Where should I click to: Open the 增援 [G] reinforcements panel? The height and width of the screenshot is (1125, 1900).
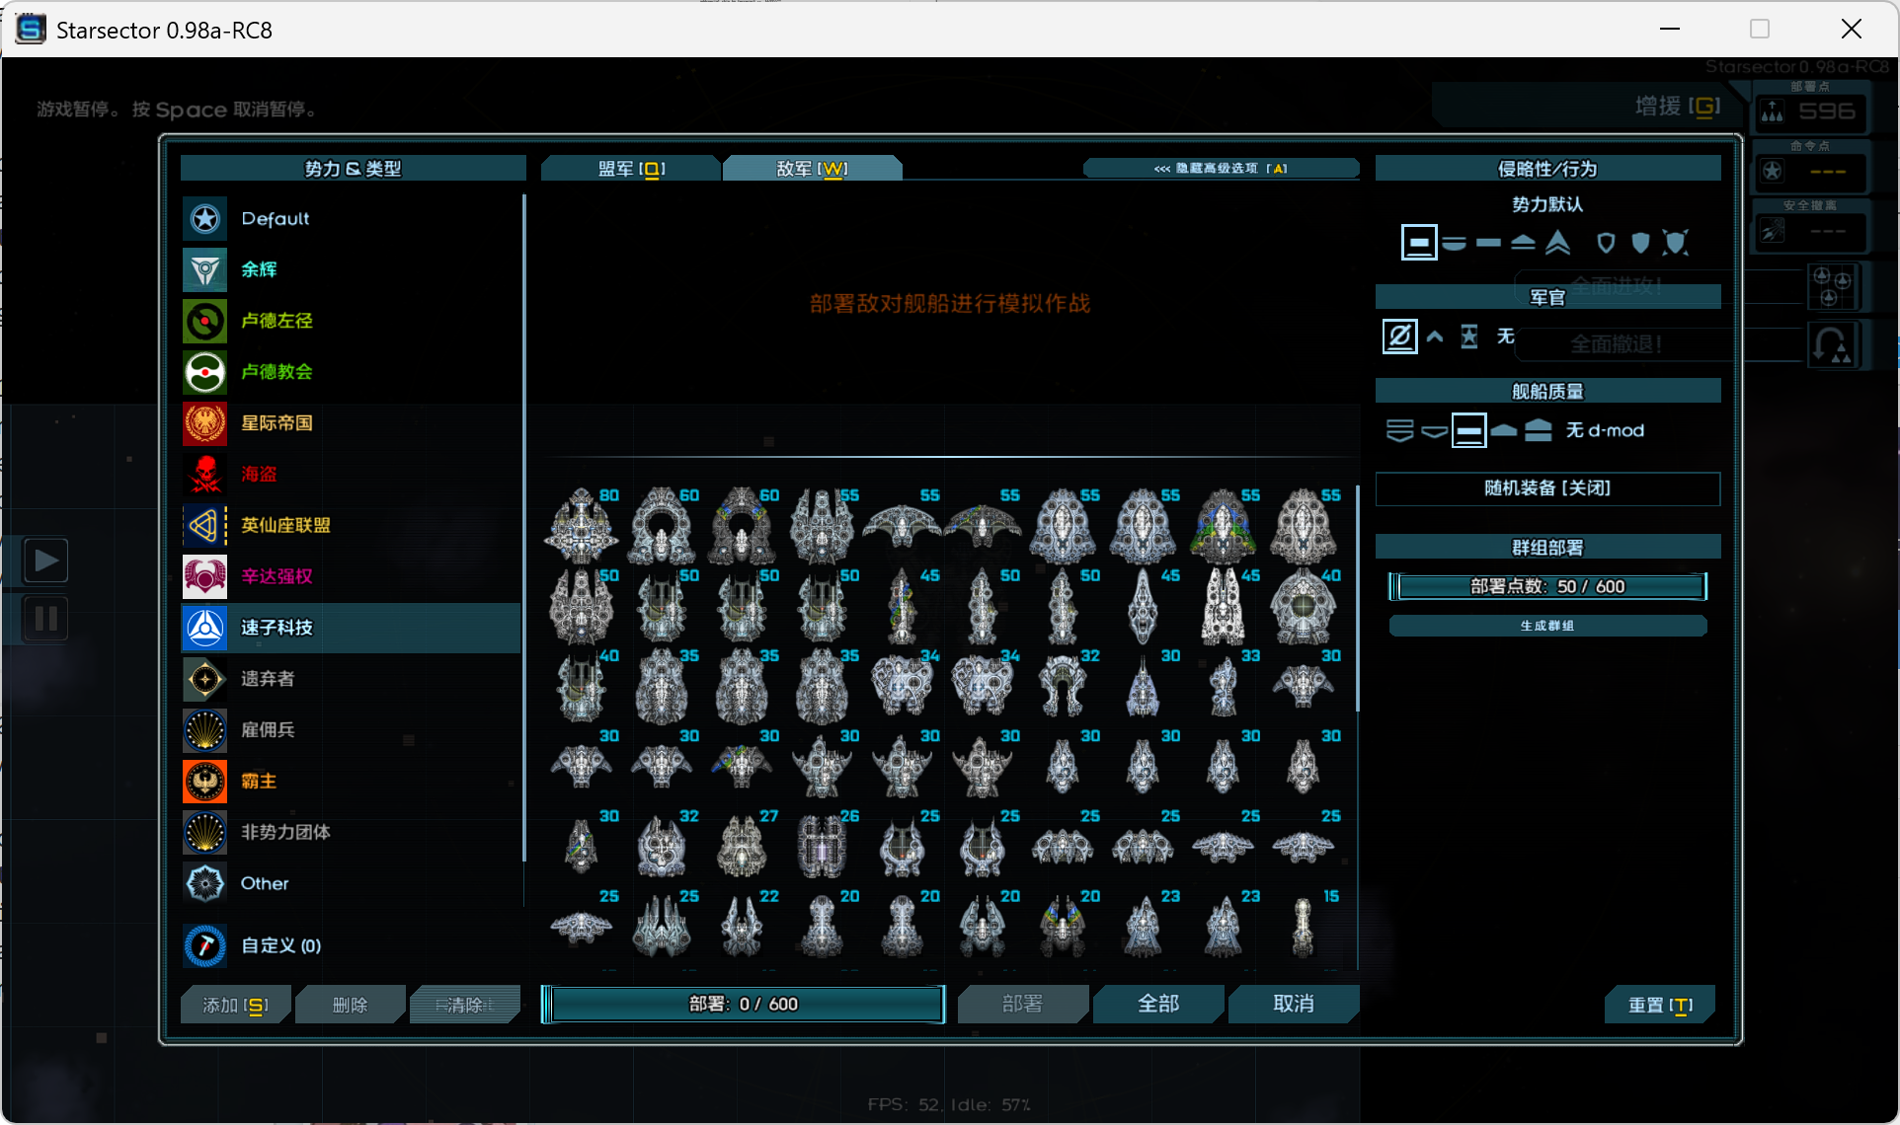(x=1677, y=106)
